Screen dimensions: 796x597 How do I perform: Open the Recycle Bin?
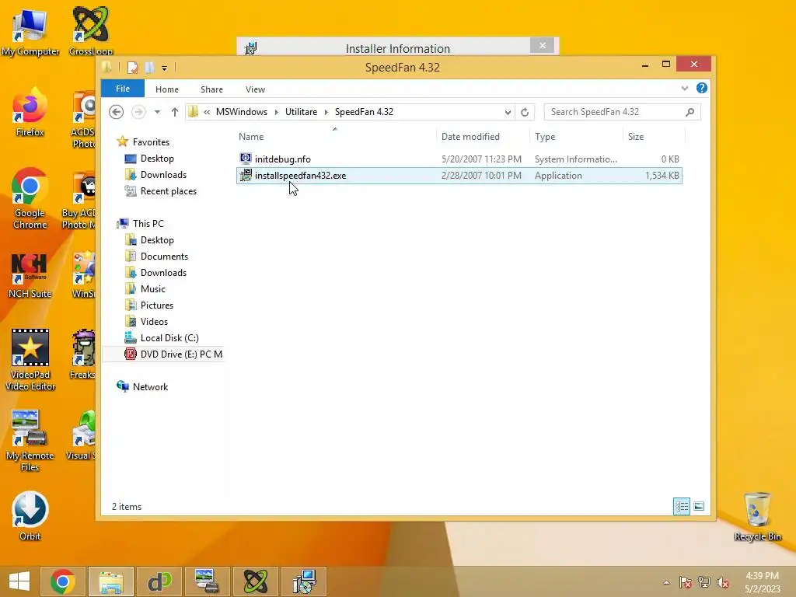click(x=757, y=517)
